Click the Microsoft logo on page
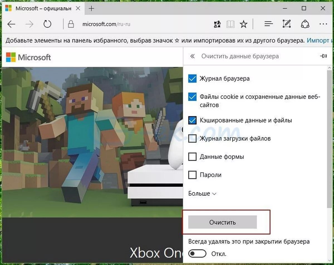Viewport: 334px width, 265px height. [x=28, y=57]
